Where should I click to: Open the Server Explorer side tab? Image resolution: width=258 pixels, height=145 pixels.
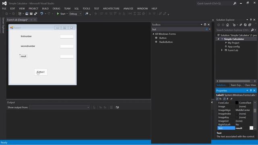click(x=3, y=25)
